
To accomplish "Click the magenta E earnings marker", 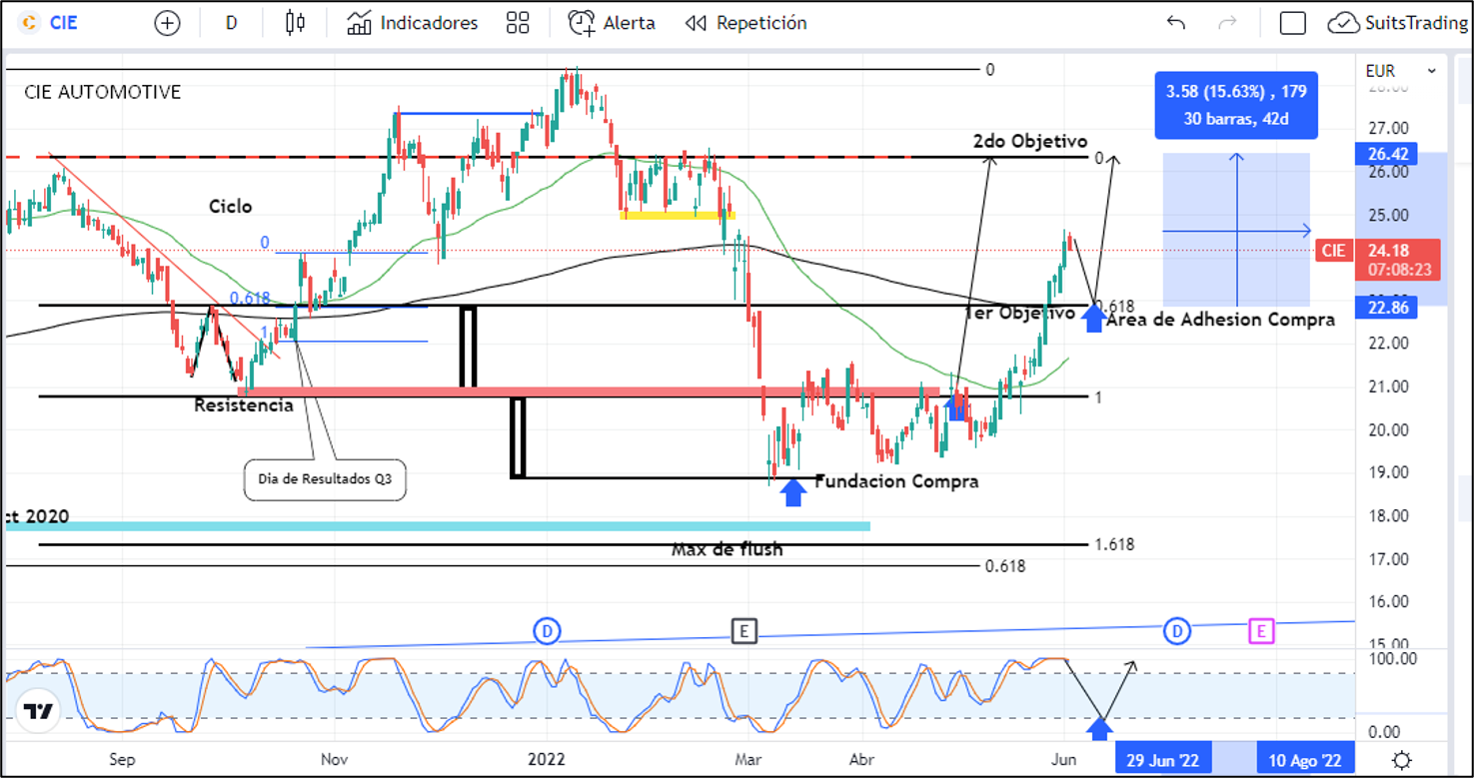I will click(1261, 631).
